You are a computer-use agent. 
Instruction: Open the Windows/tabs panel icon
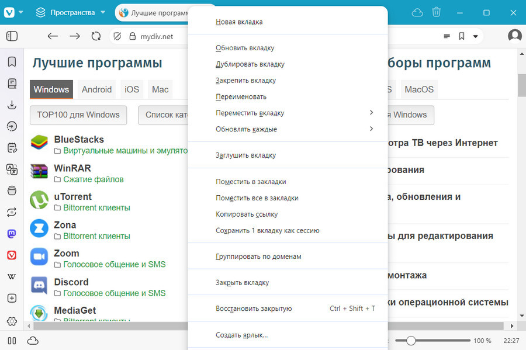(x=12, y=190)
